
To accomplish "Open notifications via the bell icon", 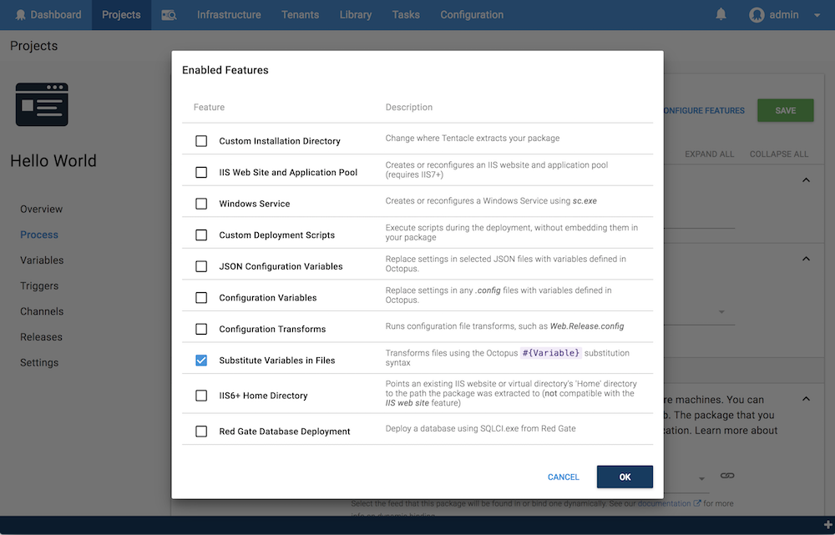I will click(x=720, y=14).
